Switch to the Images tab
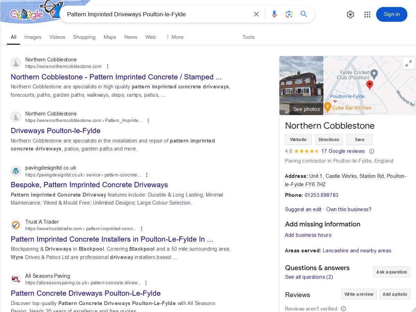The image size is (416, 312). pyautogui.click(x=33, y=37)
